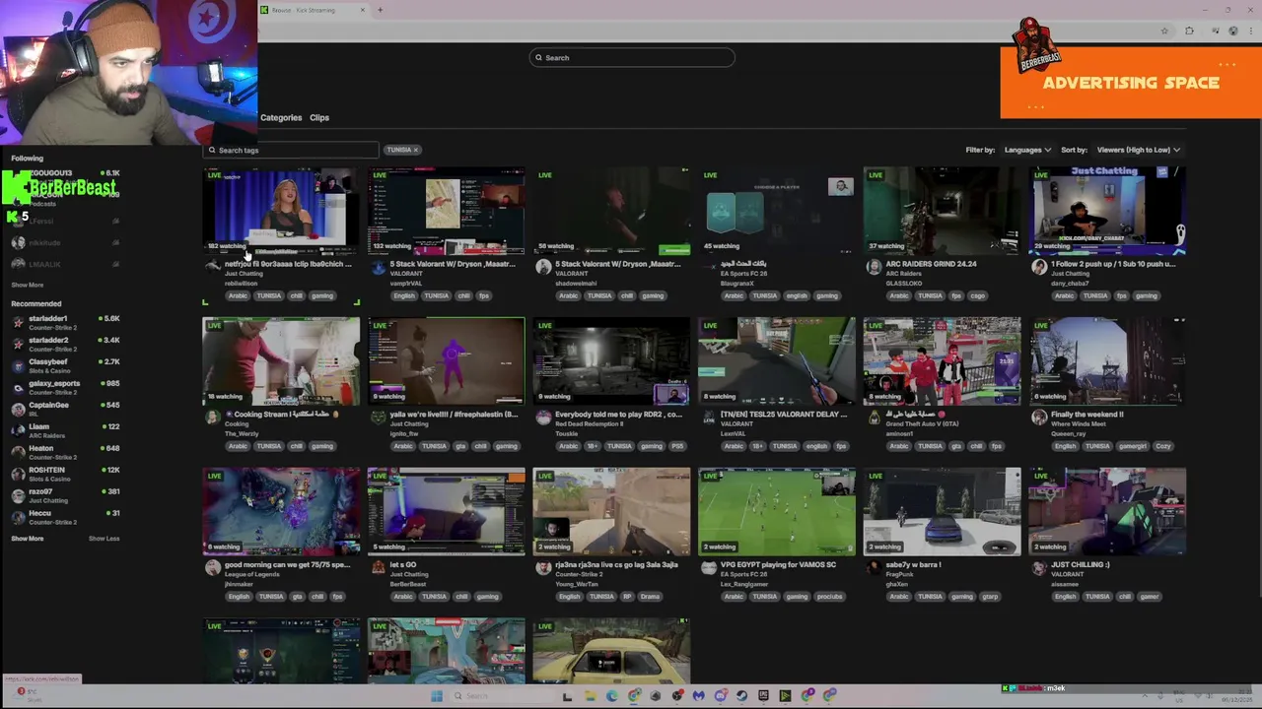Bookmark this page with star icon
This screenshot has width=1262, height=709.
click(x=1164, y=32)
